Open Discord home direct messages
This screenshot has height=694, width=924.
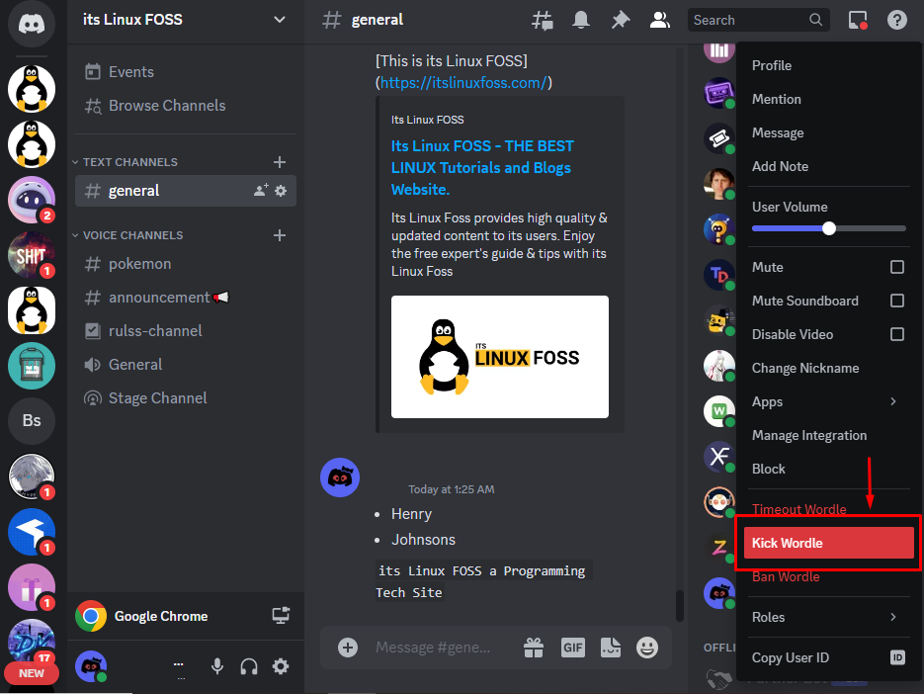coord(32,24)
